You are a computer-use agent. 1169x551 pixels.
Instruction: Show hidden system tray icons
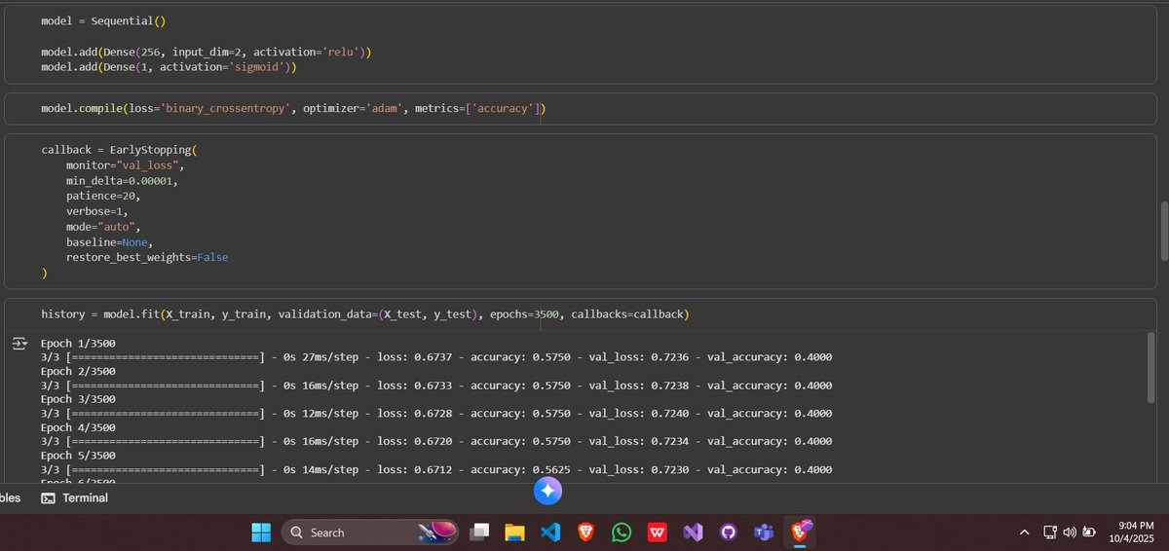[1024, 533]
